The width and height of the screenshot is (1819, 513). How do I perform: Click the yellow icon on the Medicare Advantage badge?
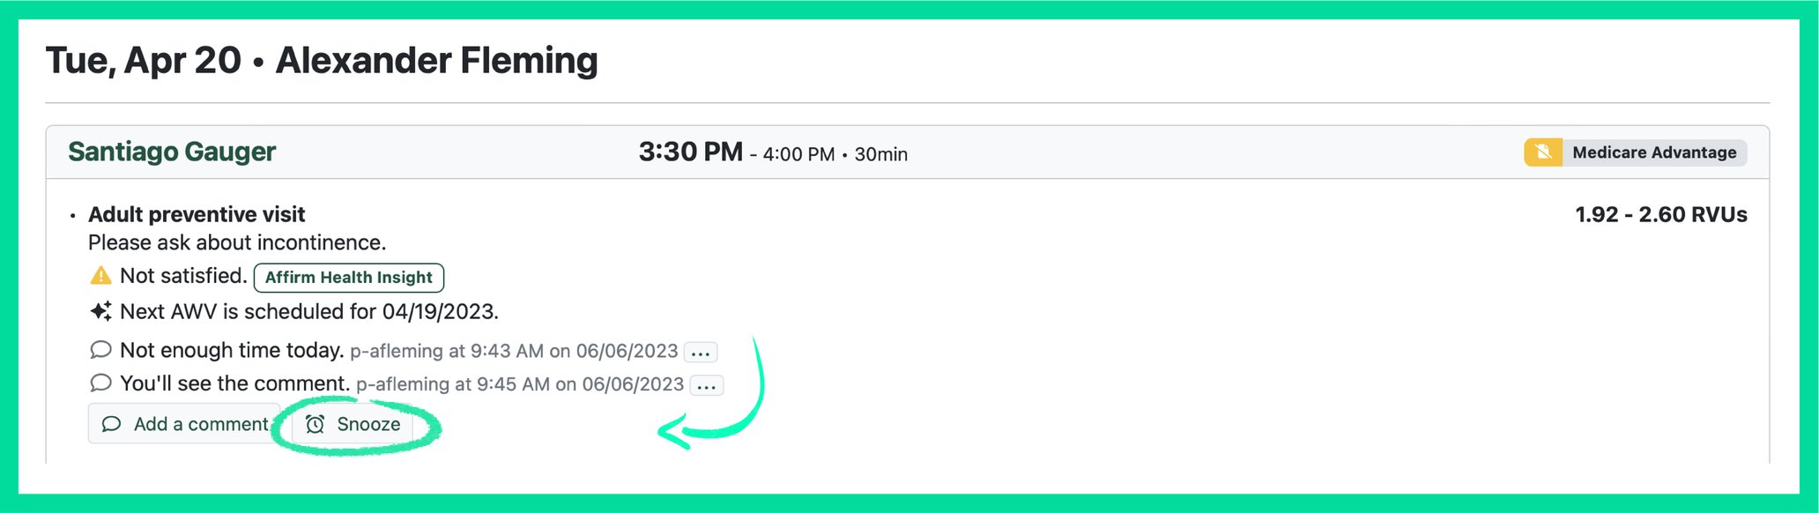pyautogui.click(x=1543, y=152)
